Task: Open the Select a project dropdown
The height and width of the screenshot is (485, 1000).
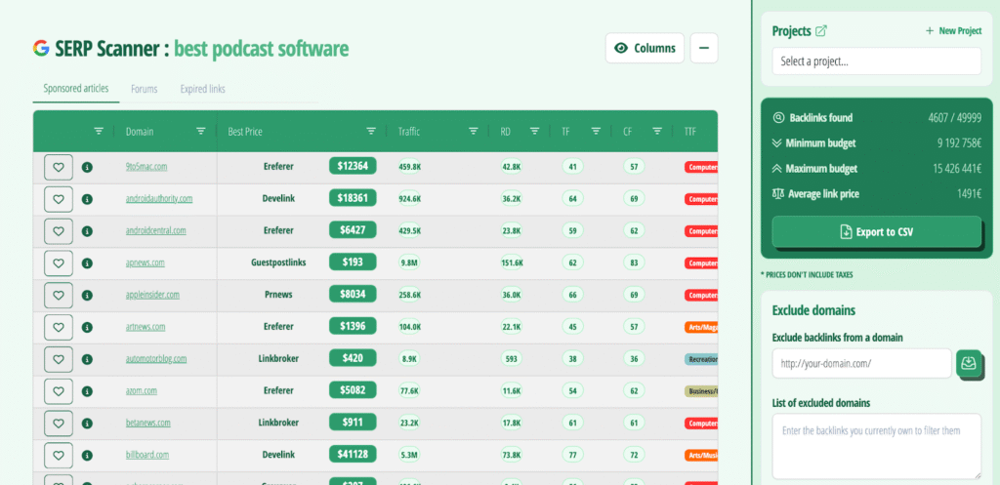Action: pyautogui.click(x=876, y=61)
